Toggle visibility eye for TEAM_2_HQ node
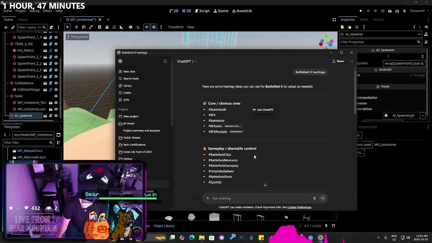This screenshot has height=243, width=432. pos(56,44)
